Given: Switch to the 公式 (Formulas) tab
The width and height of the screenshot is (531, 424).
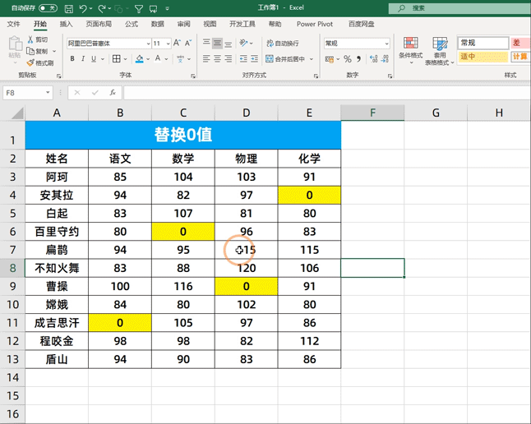Looking at the screenshot, I should tap(132, 24).
